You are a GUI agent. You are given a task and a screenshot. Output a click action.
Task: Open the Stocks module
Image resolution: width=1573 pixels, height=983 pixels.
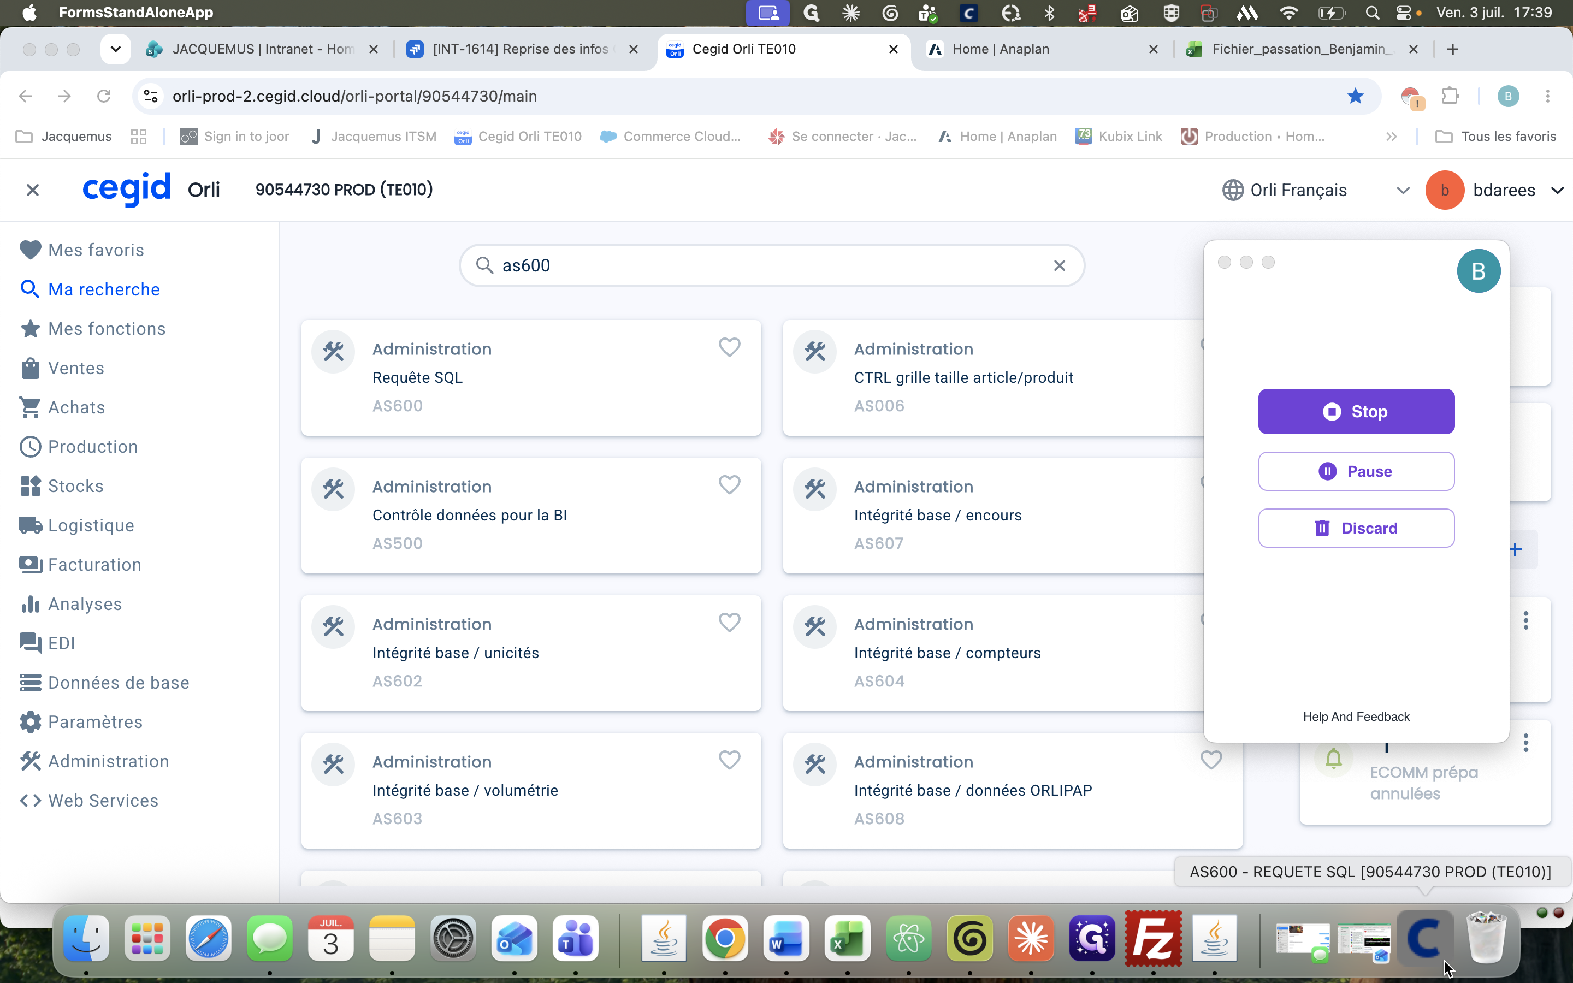(x=61, y=486)
